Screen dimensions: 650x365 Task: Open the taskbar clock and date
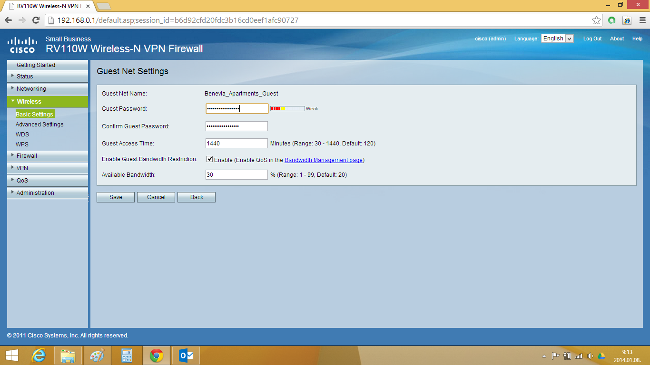pos(627,356)
